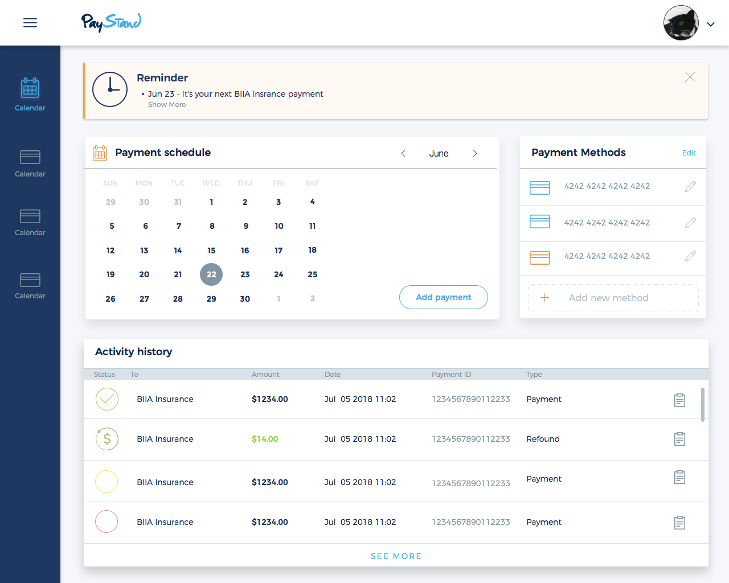Go to previous month before June

point(403,153)
